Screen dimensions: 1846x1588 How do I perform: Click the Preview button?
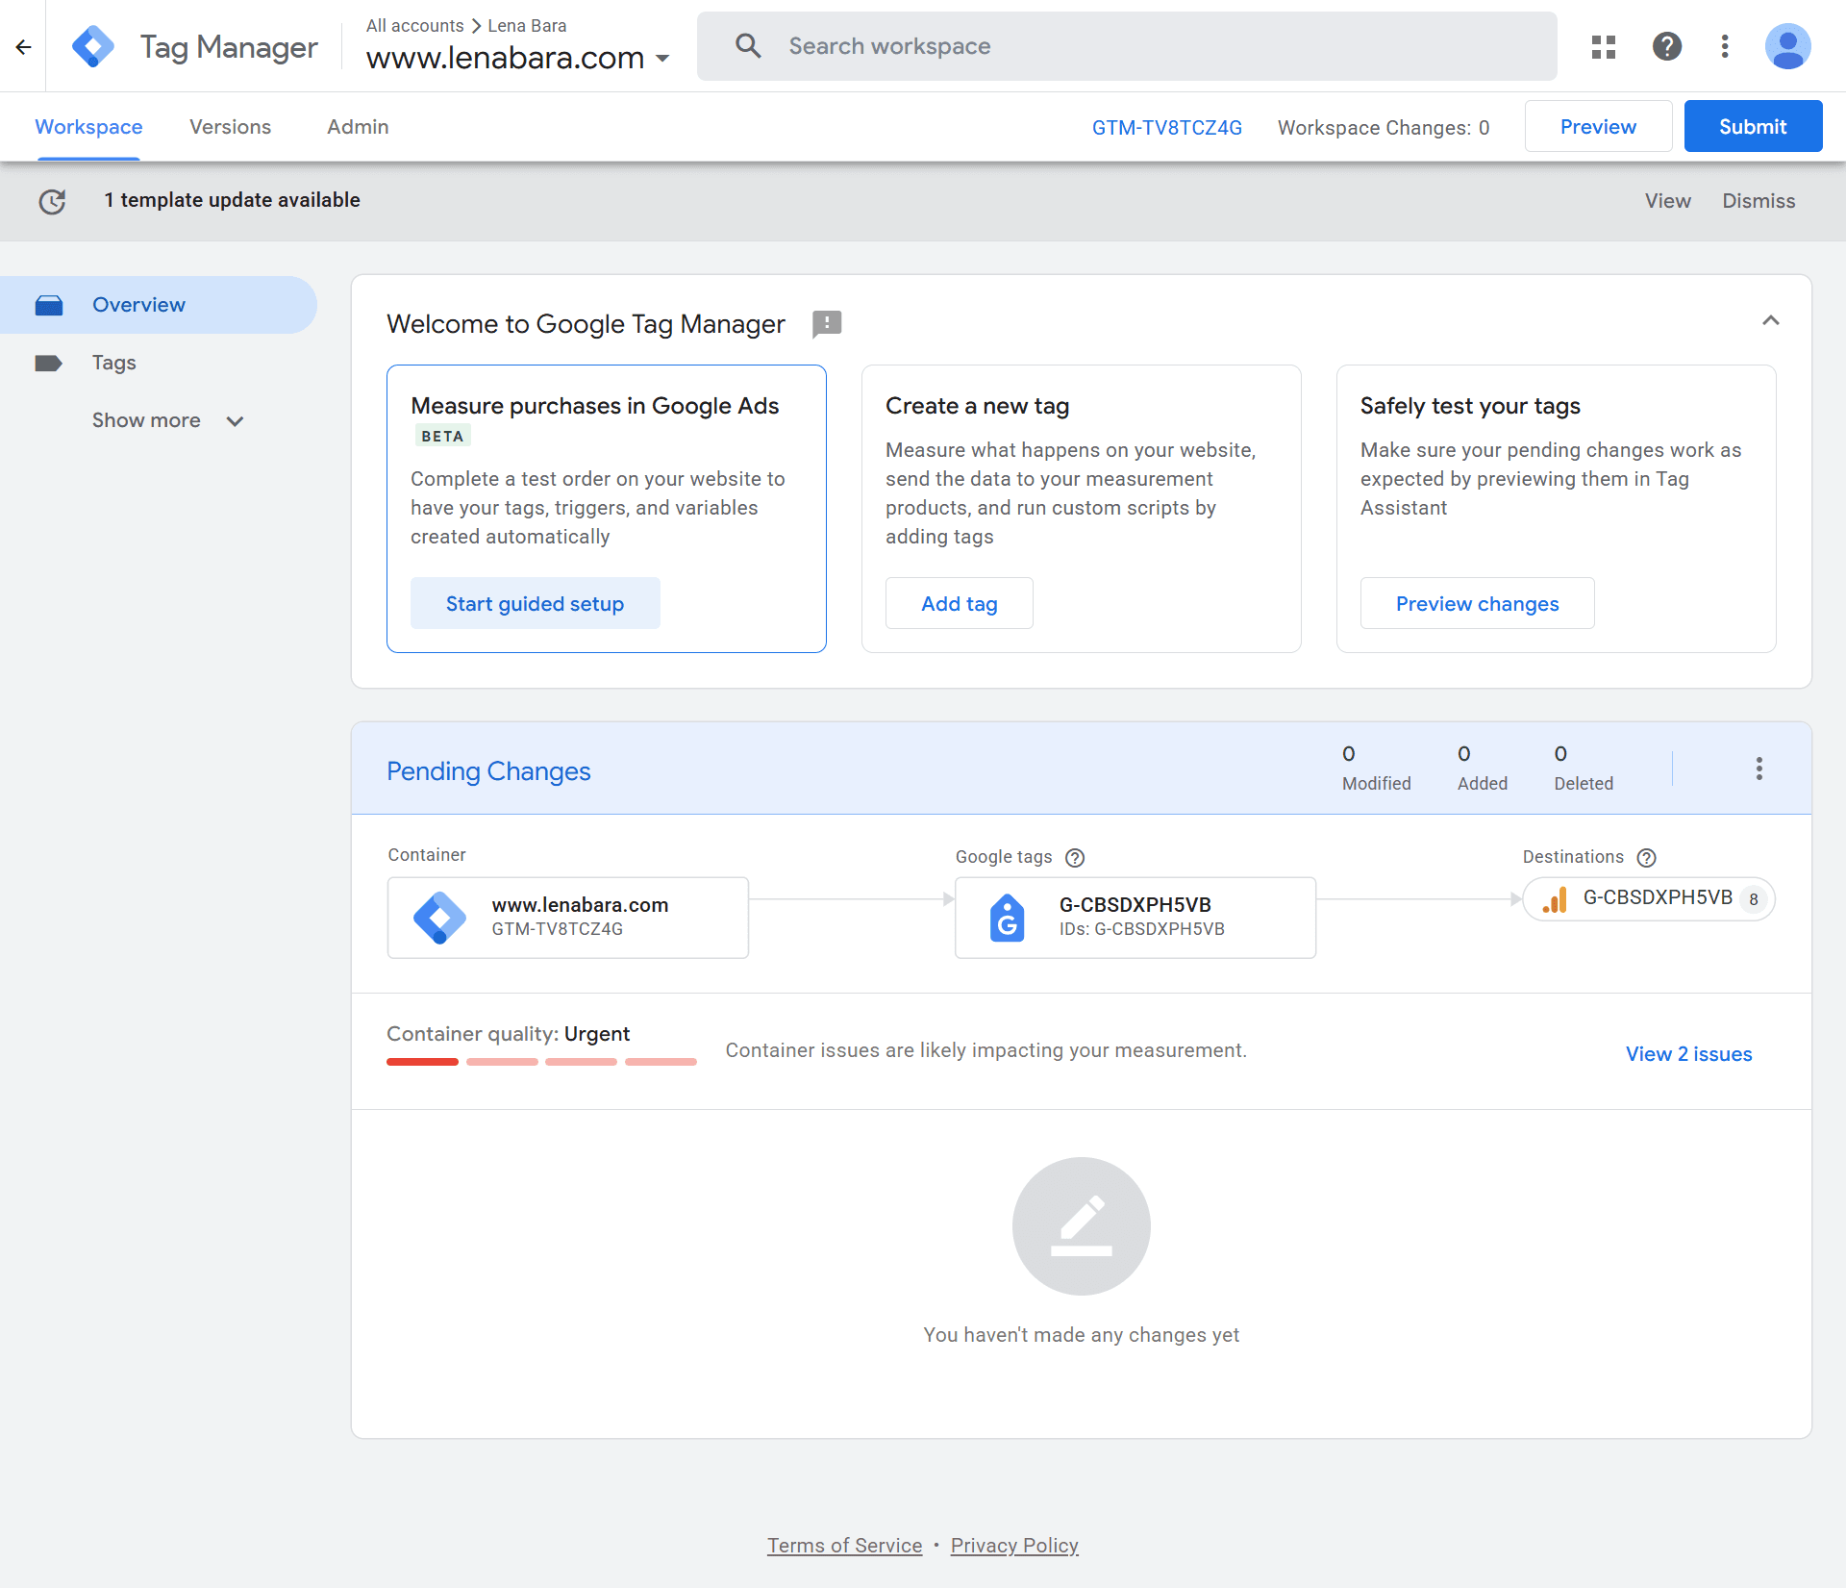tap(1598, 126)
